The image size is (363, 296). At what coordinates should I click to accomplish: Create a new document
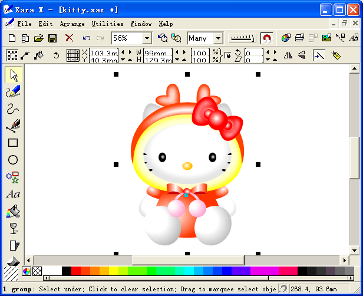click(12, 38)
